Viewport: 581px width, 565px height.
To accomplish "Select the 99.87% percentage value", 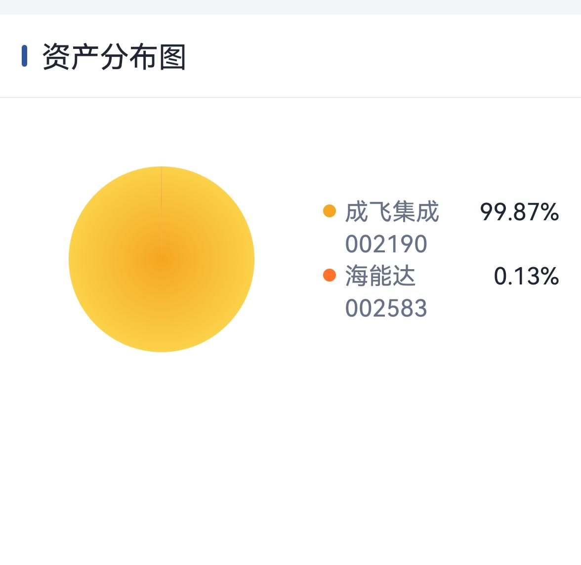I will 519,212.
